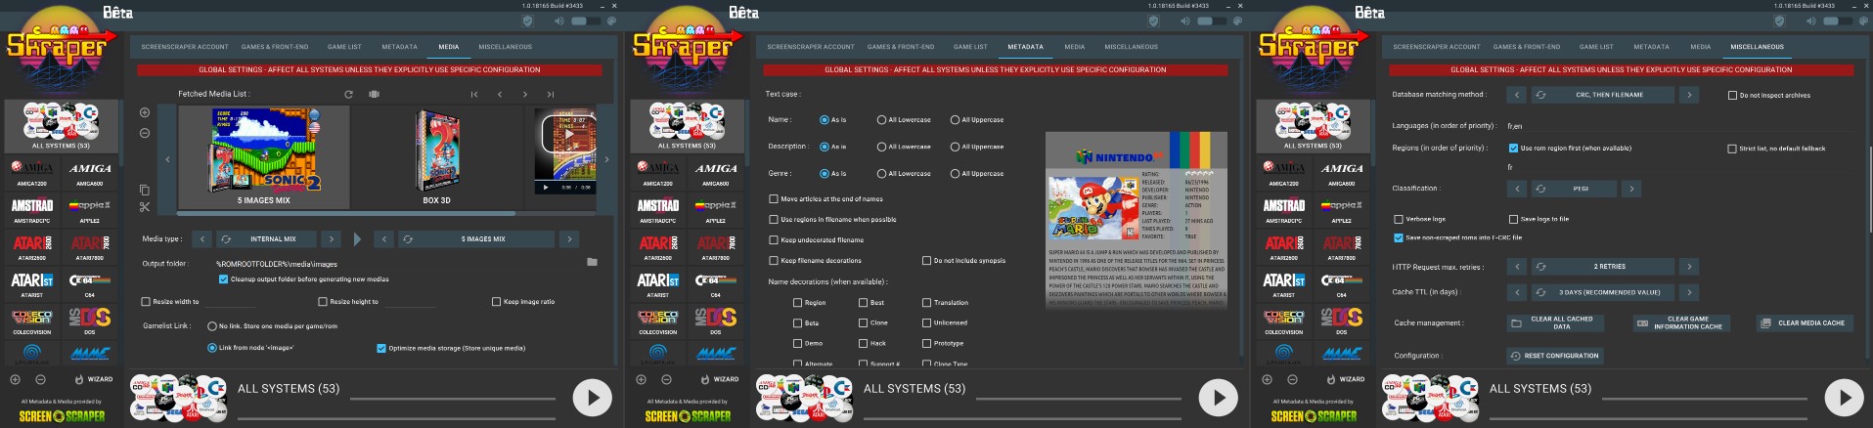Jump to first item in fetched media list

tap(474, 95)
